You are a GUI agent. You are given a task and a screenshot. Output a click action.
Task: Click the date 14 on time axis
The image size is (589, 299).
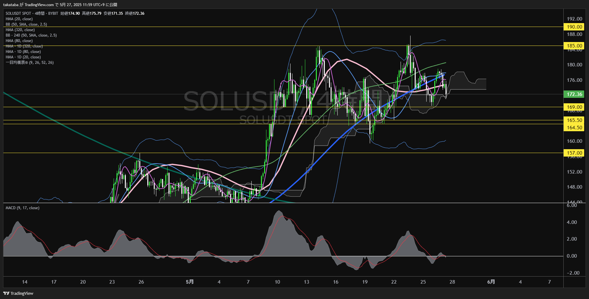[25, 282]
